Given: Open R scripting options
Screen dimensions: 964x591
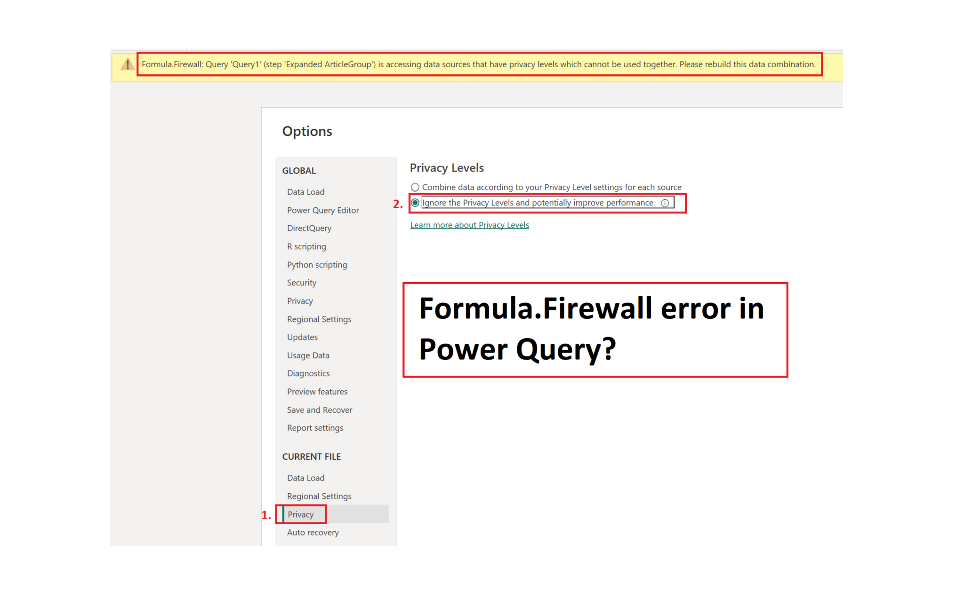Looking at the screenshot, I should click(306, 246).
